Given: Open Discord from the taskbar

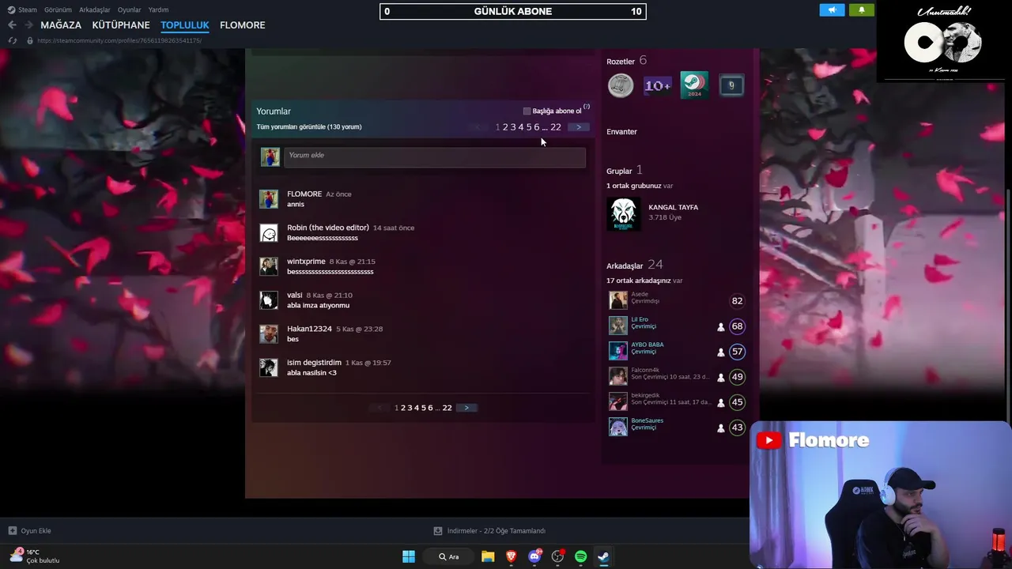Looking at the screenshot, I should pos(534,556).
